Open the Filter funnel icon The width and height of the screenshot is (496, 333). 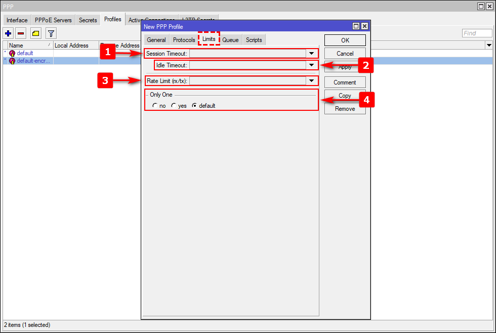51,33
